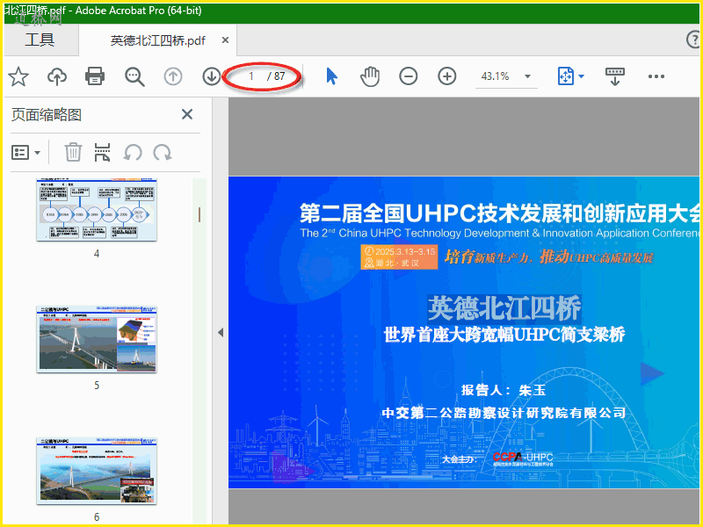Upload file to cloud icon
The width and height of the screenshot is (703, 527).
[x=57, y=76]
